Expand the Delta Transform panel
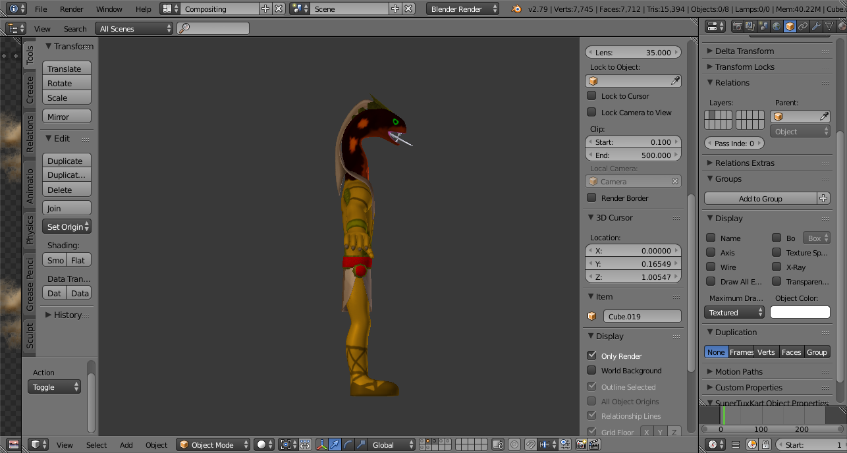847x453 pixels. coord(744,51)
